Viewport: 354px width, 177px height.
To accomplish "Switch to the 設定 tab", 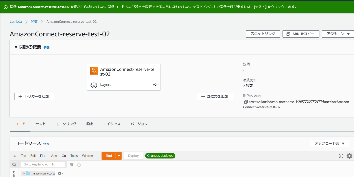I will click(90, 124).
